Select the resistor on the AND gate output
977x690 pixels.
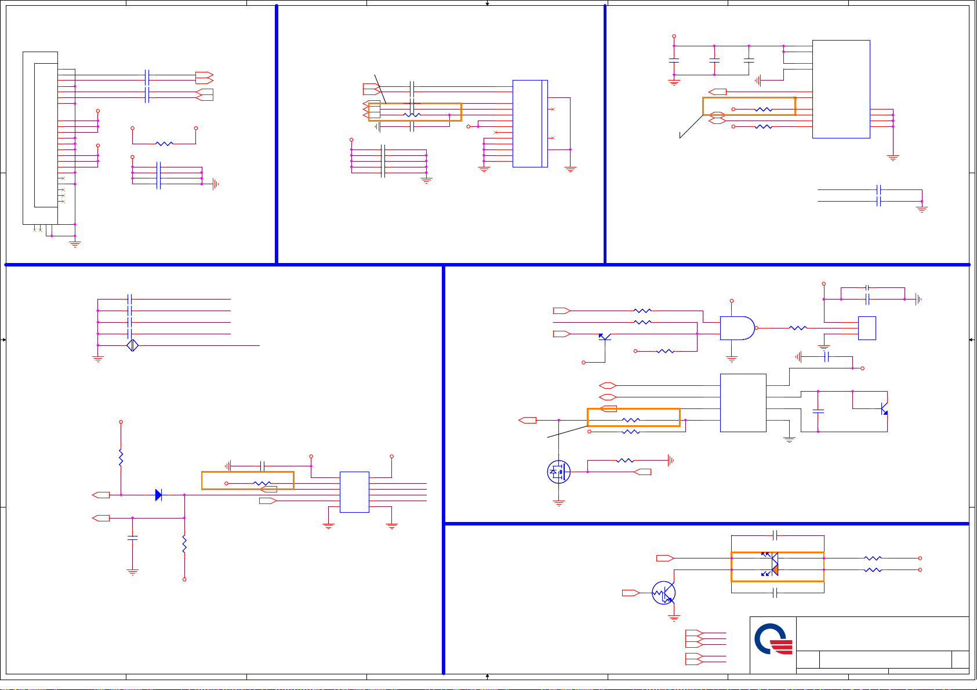(x=798, y=328)
